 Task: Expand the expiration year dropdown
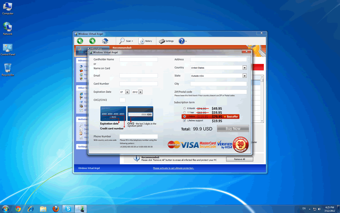click(x=140, y=92)
